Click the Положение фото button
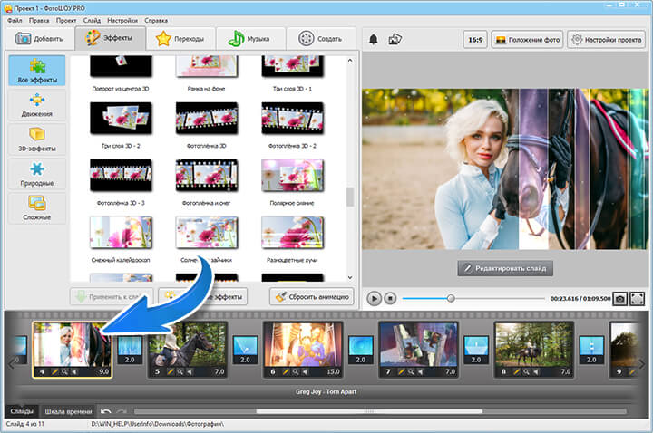 (527, 40)
